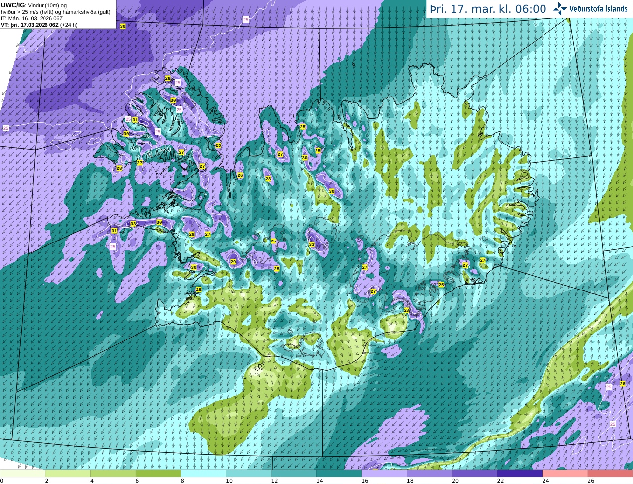Click the legend scale value 18
The height and width of the screenshot is (484, 633).
[x=410, y=481]
